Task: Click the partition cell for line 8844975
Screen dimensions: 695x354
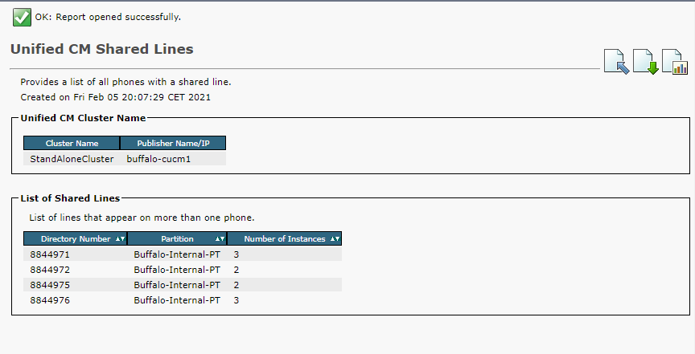Action: pos(177,285)
